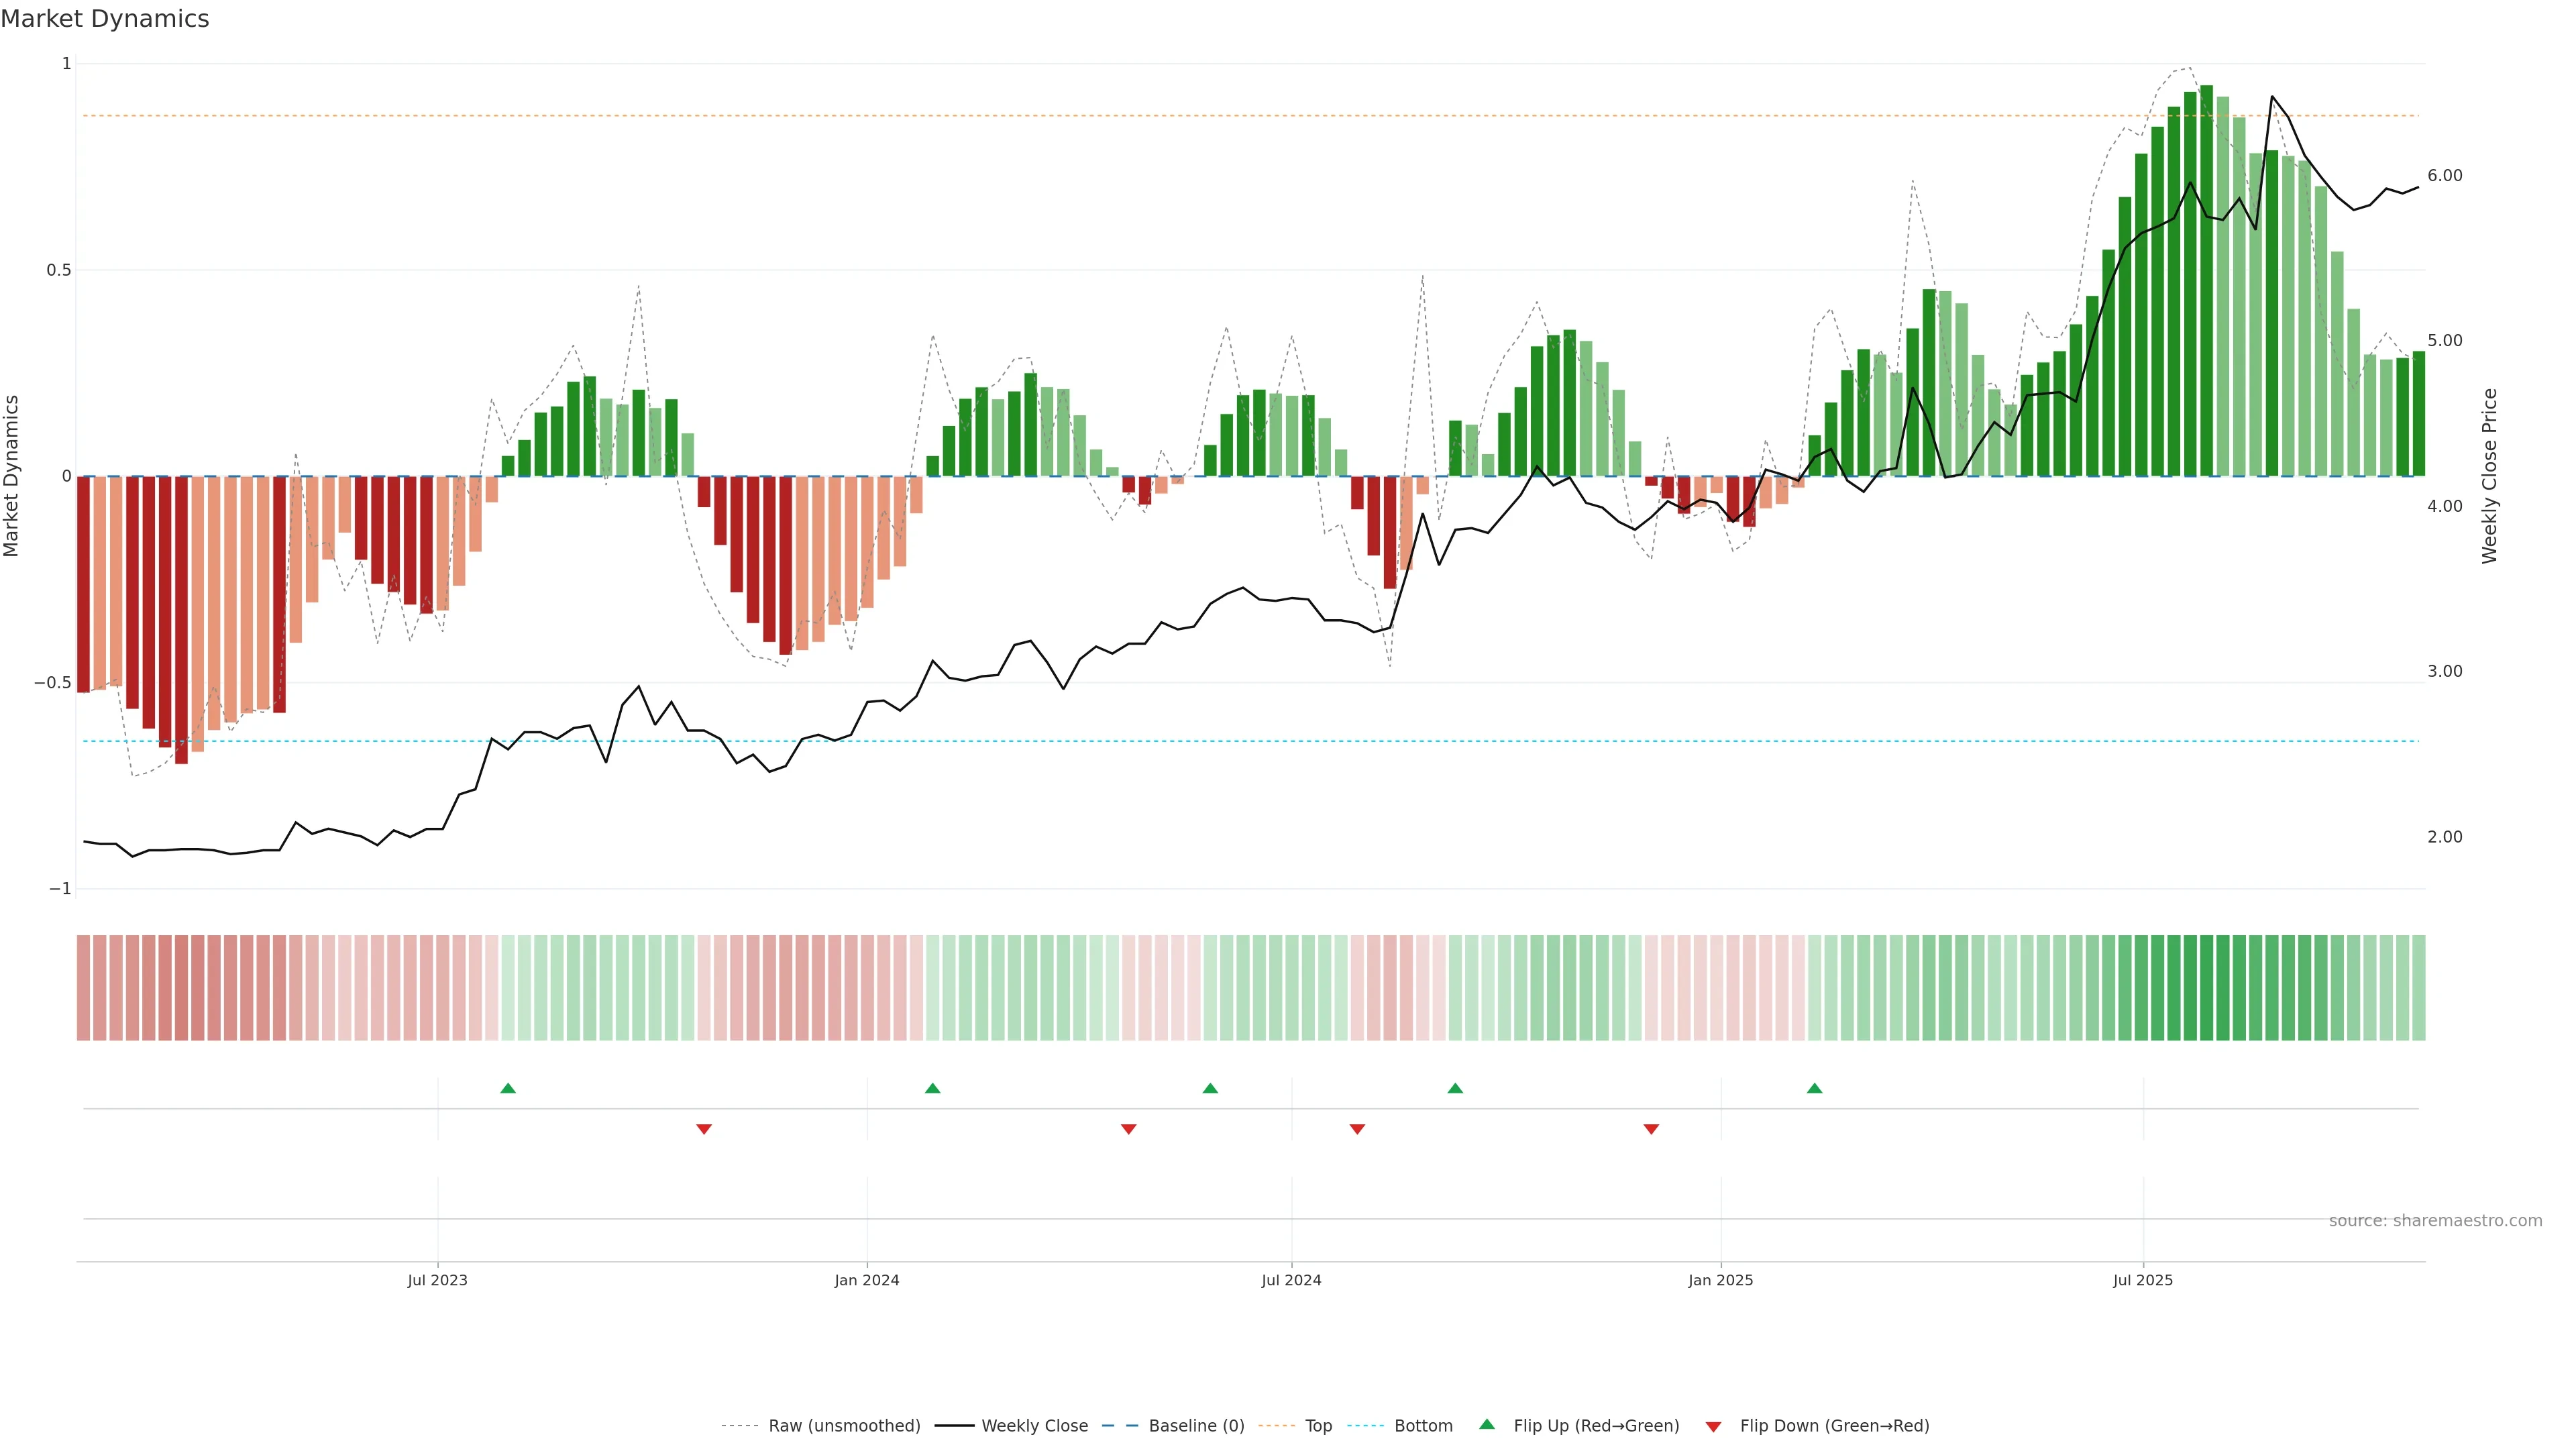Viewport: 2576px width, 1449px height.
Task: Click the Jan 2025 axis label
Action: (1720, 1280)
